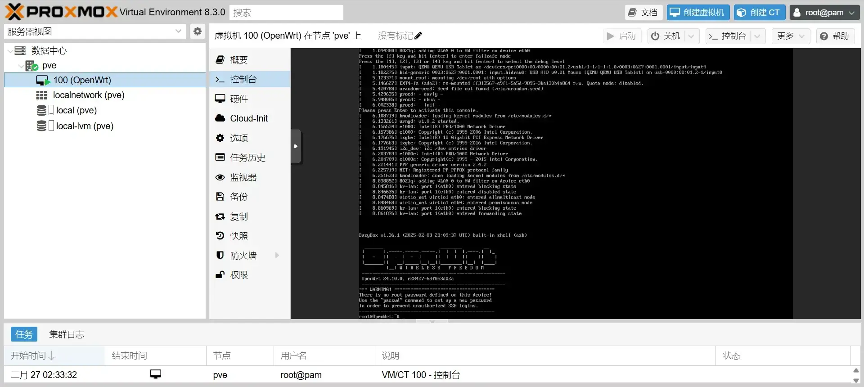
Task: Open the 权限 permissions section
Action: (238, 275)
